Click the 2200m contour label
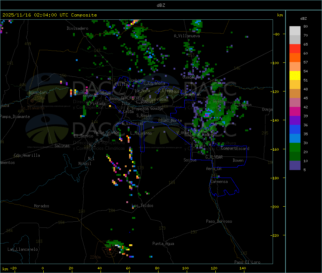This screenshot has height=273, width=322. pos(95,257)
